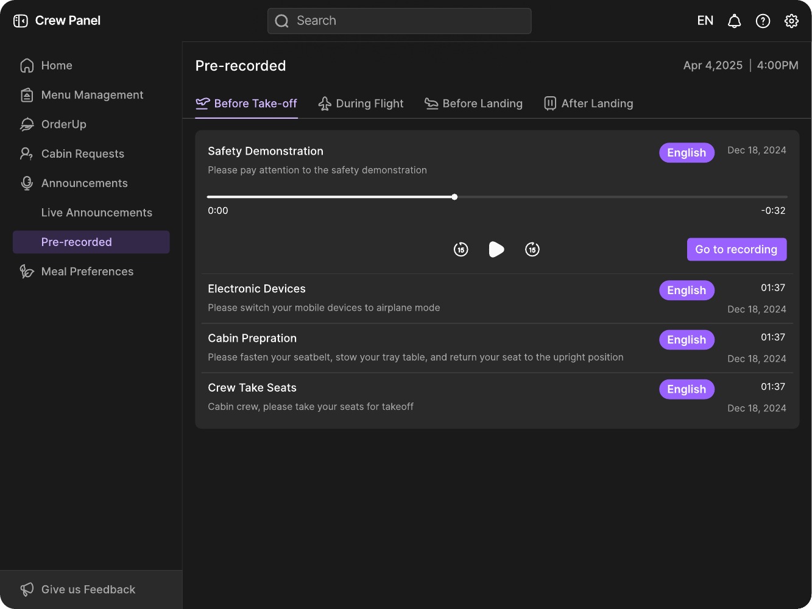Click the Announcements microphone icon
This screenshot has width=812, height=609.
(27, 183)
